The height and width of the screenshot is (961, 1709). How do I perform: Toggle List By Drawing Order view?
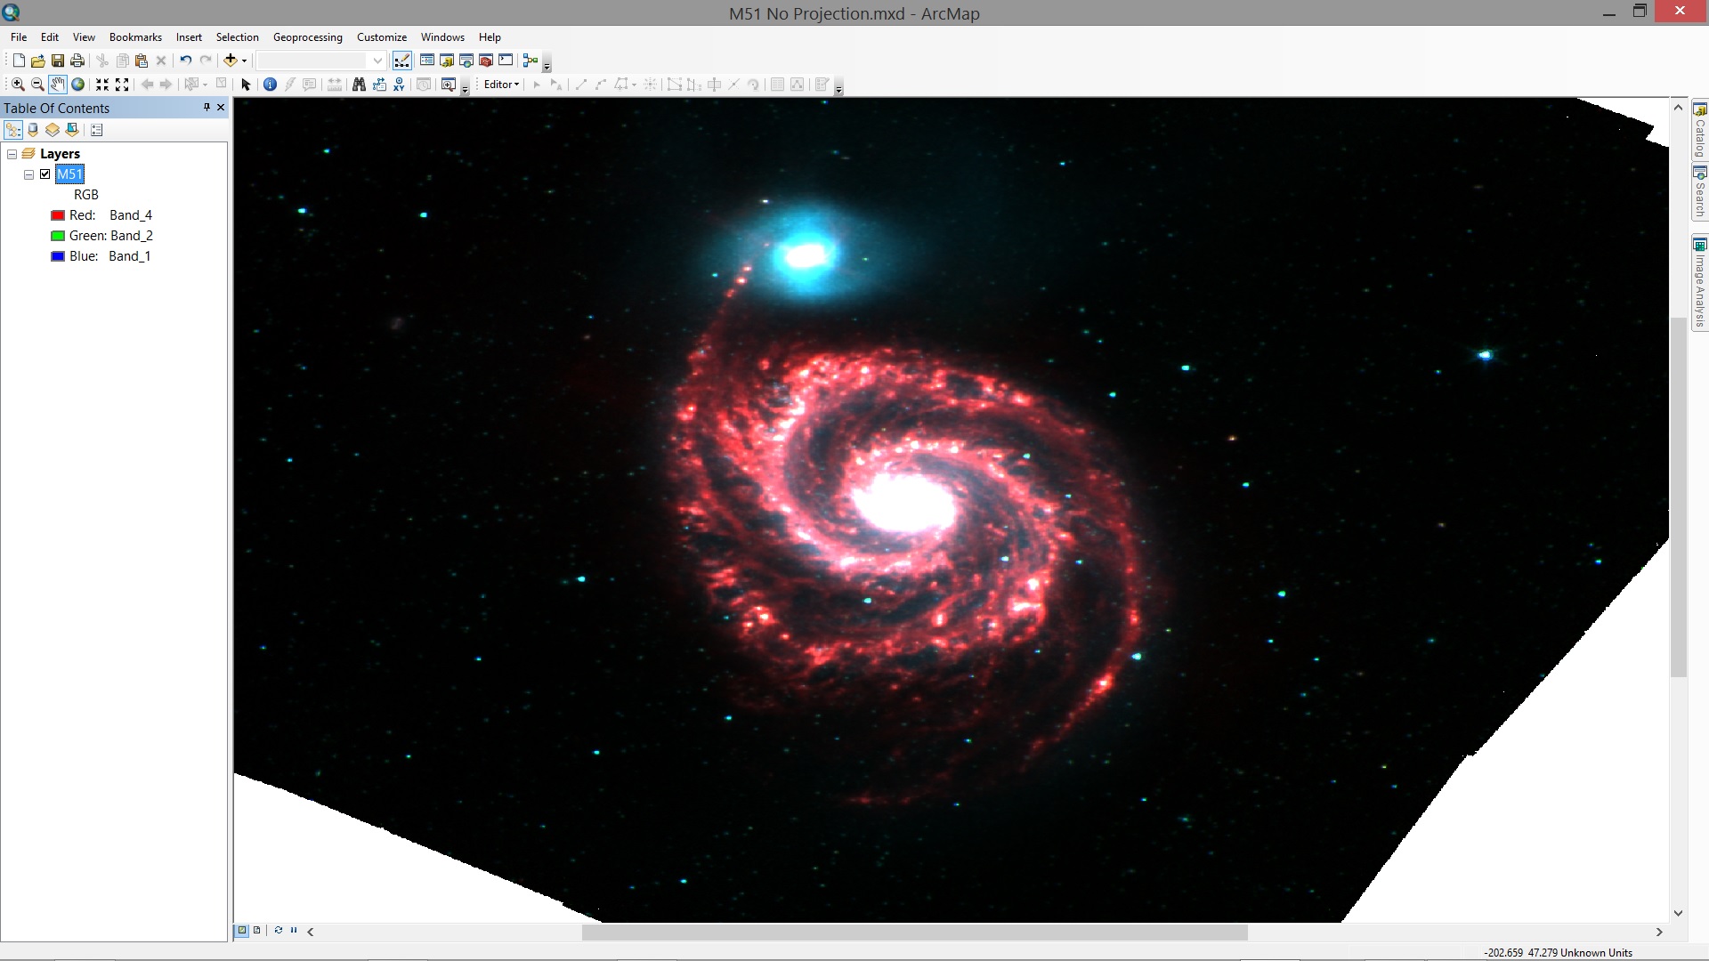[x=13, y=130]
